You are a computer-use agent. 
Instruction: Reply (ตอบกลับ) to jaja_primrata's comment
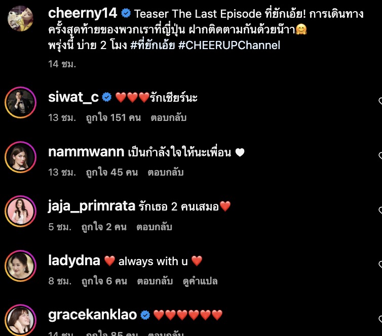[x=154, y=227]
